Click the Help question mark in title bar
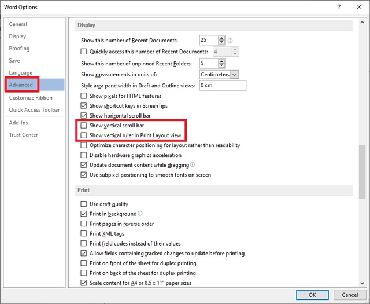This screenshot has height=304, width=370. click(x=339, y=7)
